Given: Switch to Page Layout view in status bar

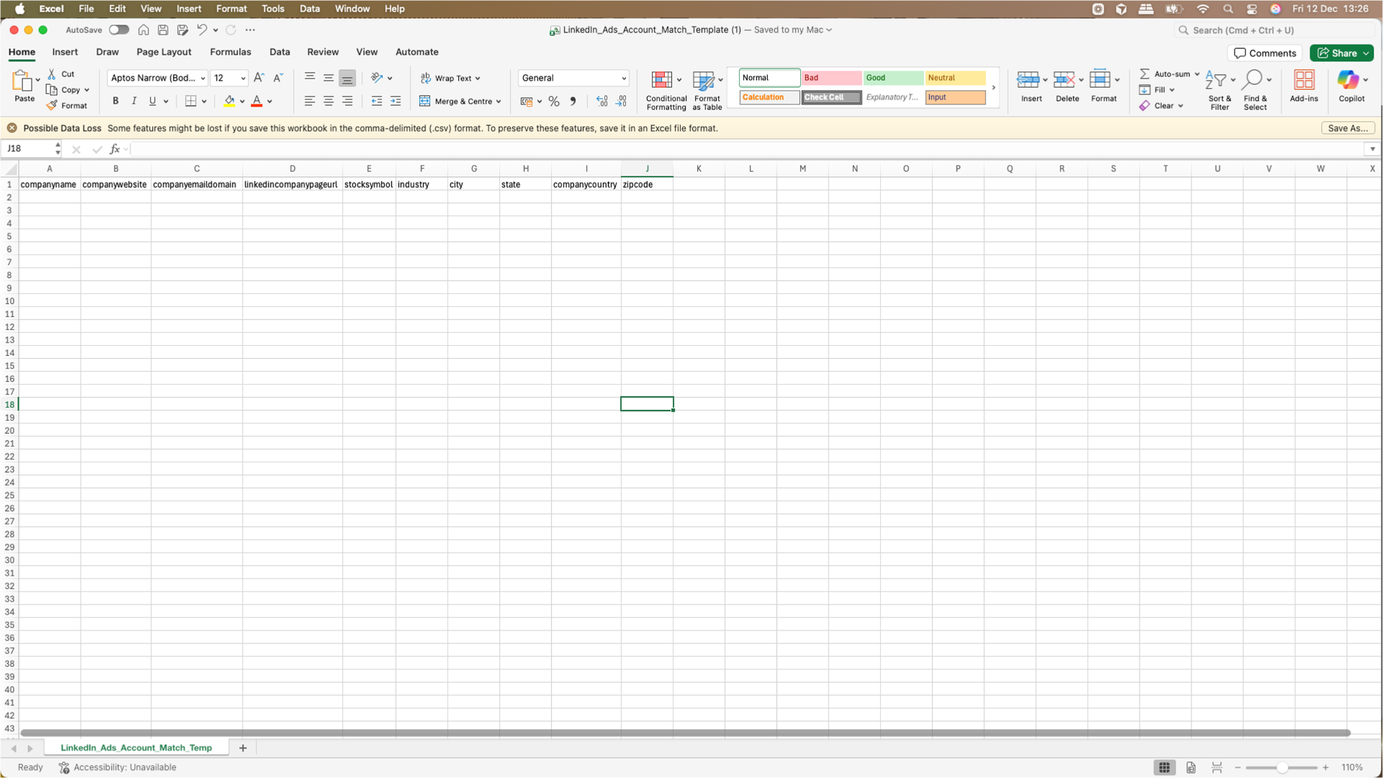Looking at the screenshot, I should (1191, 768).
